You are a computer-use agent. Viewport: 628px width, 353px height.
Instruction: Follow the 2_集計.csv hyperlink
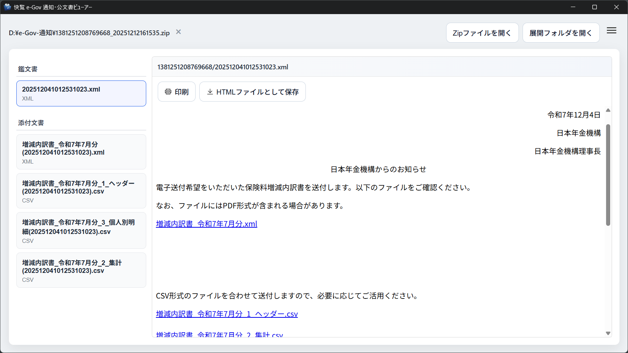click(219, 334)
